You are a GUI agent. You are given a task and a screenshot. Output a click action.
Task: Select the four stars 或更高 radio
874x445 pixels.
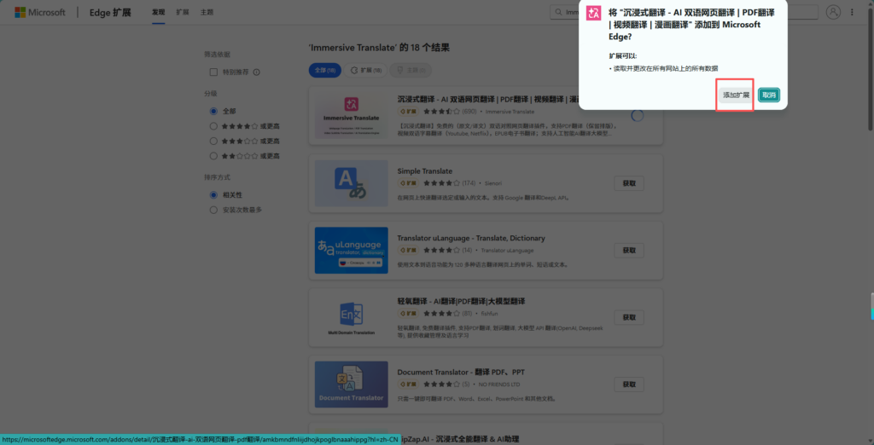213,126
